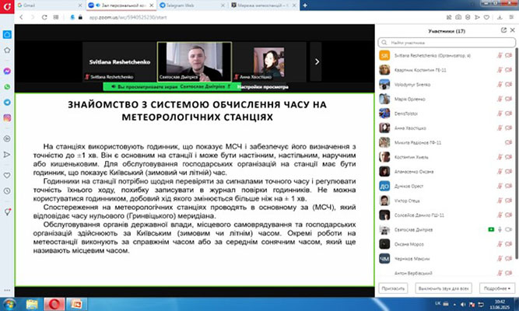The image size is (519, 311).
Task: Open Instagram in the Opera sidebar
Action: pyautogui.click(x=7, y=117)
